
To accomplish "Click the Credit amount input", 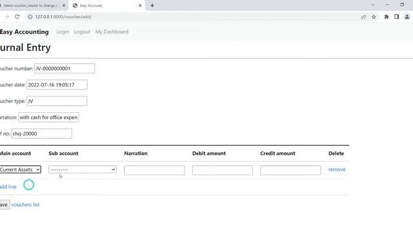I will (290, 170).
